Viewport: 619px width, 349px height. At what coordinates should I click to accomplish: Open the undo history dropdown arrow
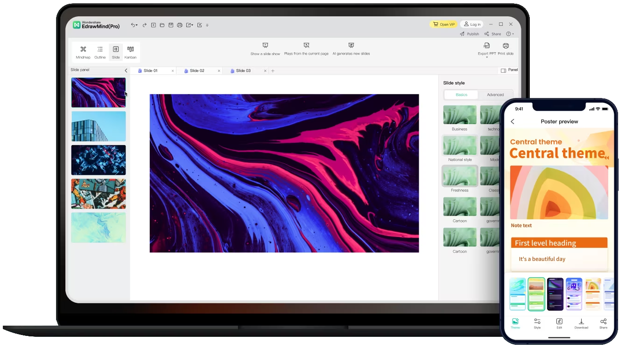(137, 26)
